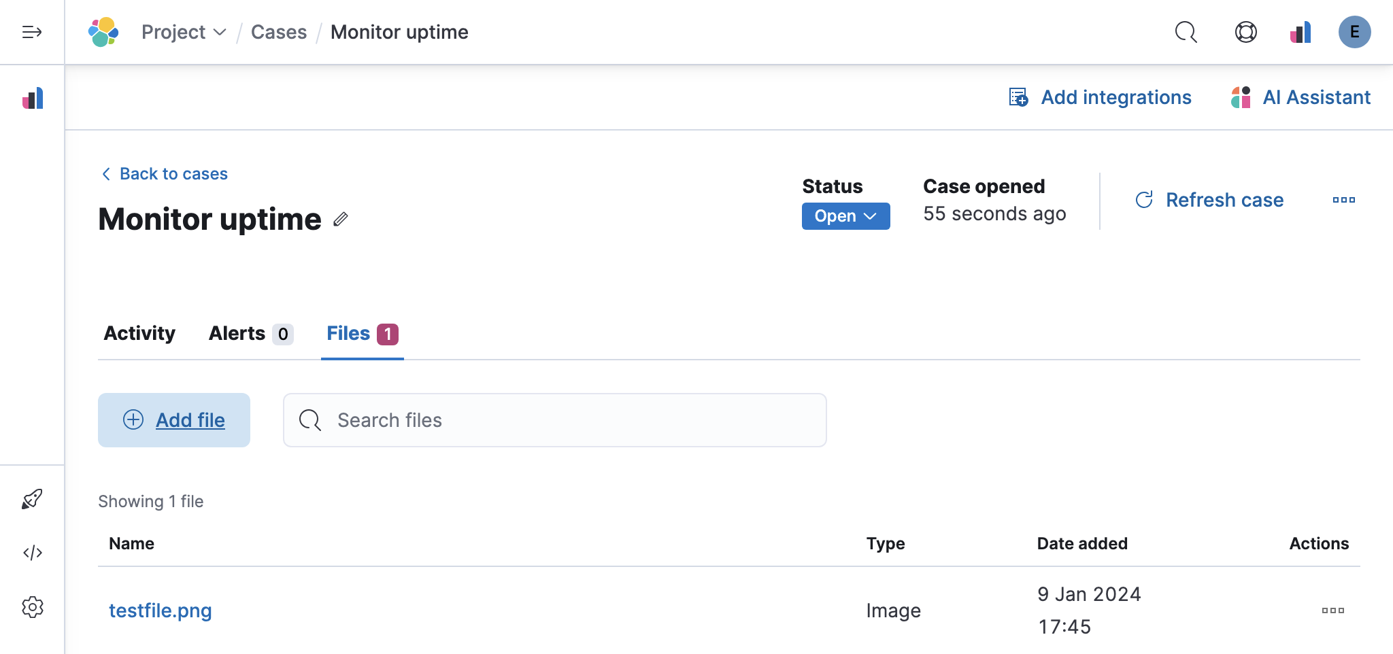Image resolution: width=1393 pixels, height=654 pixels.
Task: Open the rocket get started icon
Action: tap(32, 500)
